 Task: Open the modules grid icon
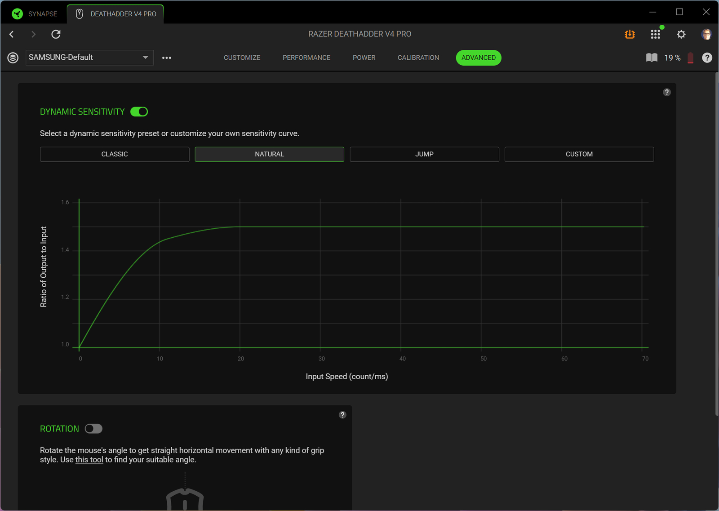click(655, 34)
